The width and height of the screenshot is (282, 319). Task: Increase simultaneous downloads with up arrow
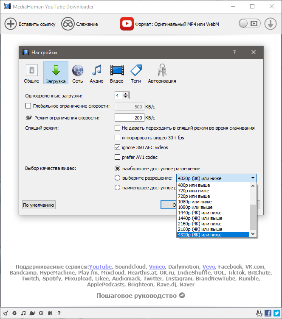pyautogui.click(x=126, y=94)
